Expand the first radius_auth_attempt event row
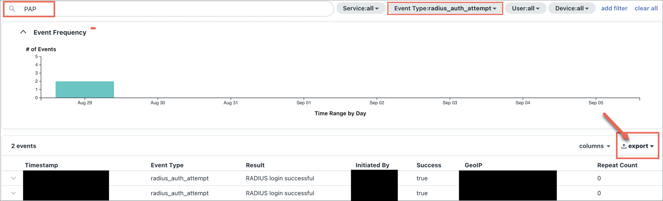This screenshot has width=663, height=201. (x=14, y=178)
